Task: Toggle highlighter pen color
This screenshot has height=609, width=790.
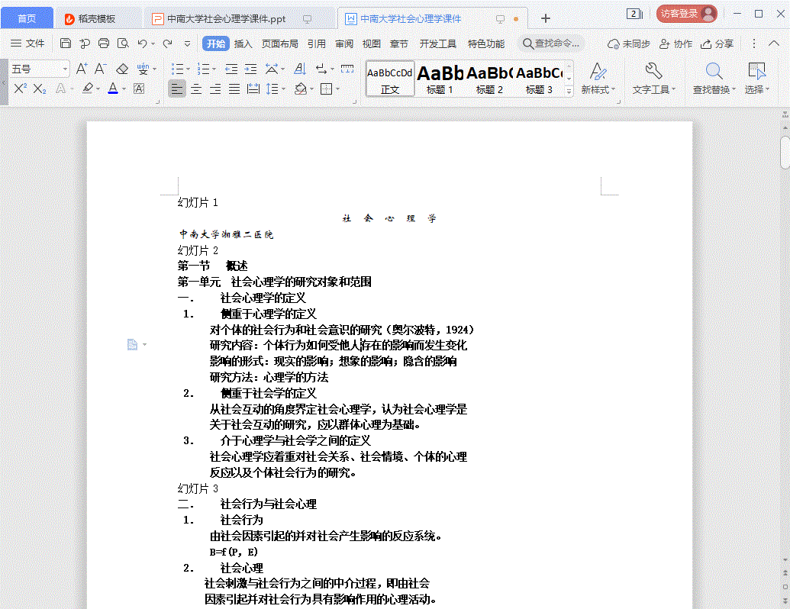Action: (x=88, y=89)
